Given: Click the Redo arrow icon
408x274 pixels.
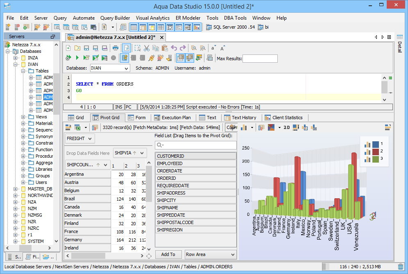Looking at the screenshot, I should tap(183, 48).
